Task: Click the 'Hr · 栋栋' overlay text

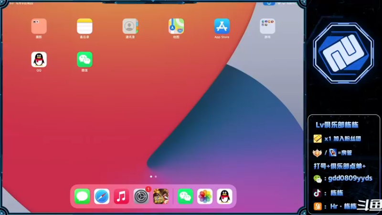Action: click(343, 206)
